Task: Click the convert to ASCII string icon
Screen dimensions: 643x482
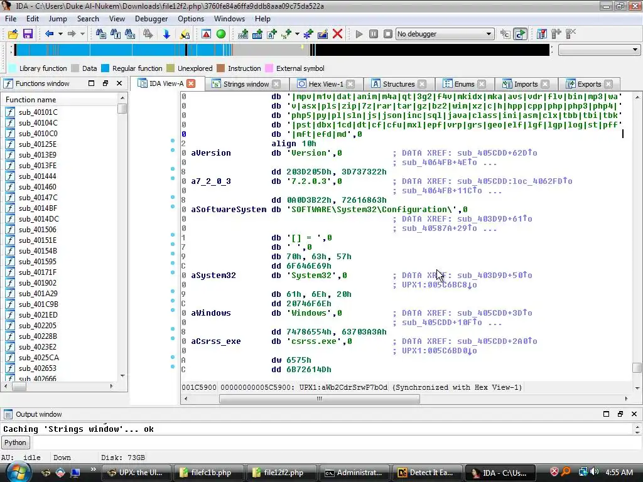Action: point(272,34)
